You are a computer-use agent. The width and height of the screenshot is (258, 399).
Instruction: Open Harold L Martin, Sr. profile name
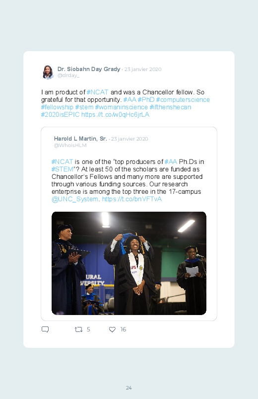(80, 139)
